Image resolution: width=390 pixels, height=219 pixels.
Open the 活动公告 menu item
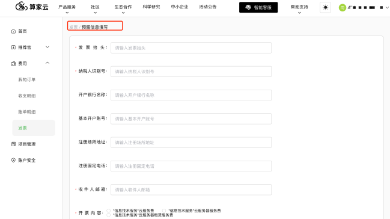tap(208, 7)
